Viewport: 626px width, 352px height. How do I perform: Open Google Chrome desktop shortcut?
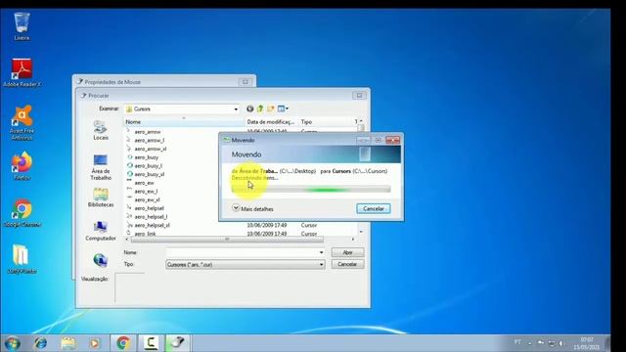[x=22, y=213]
